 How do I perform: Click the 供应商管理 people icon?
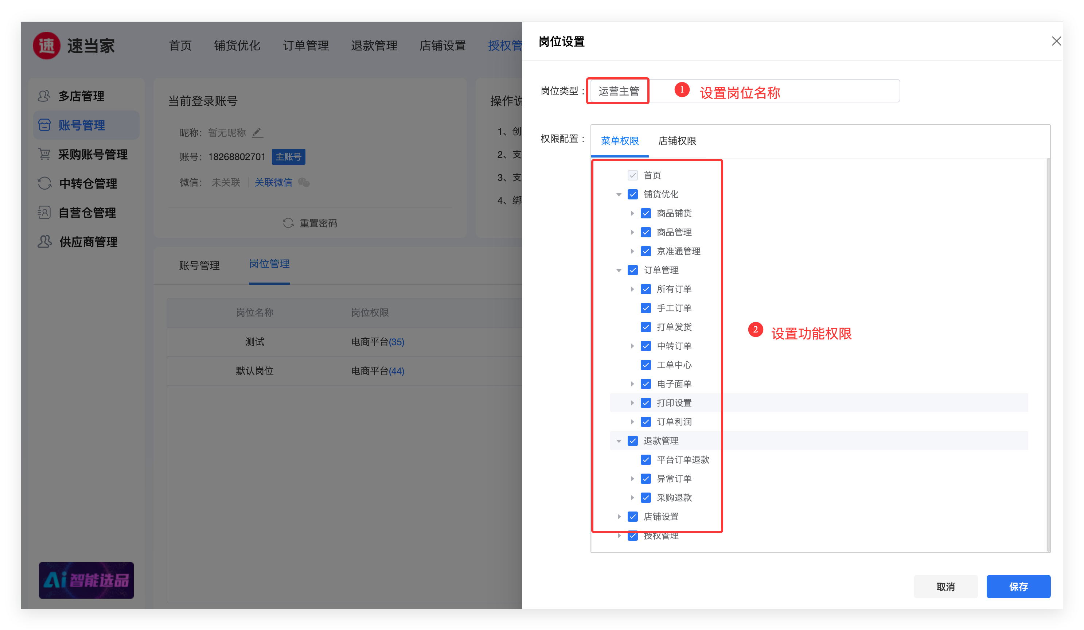click(44, 241)
